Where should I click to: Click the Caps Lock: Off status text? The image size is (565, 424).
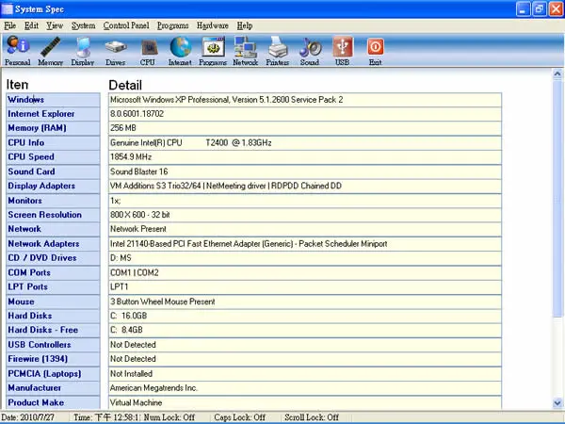[239, 417]
